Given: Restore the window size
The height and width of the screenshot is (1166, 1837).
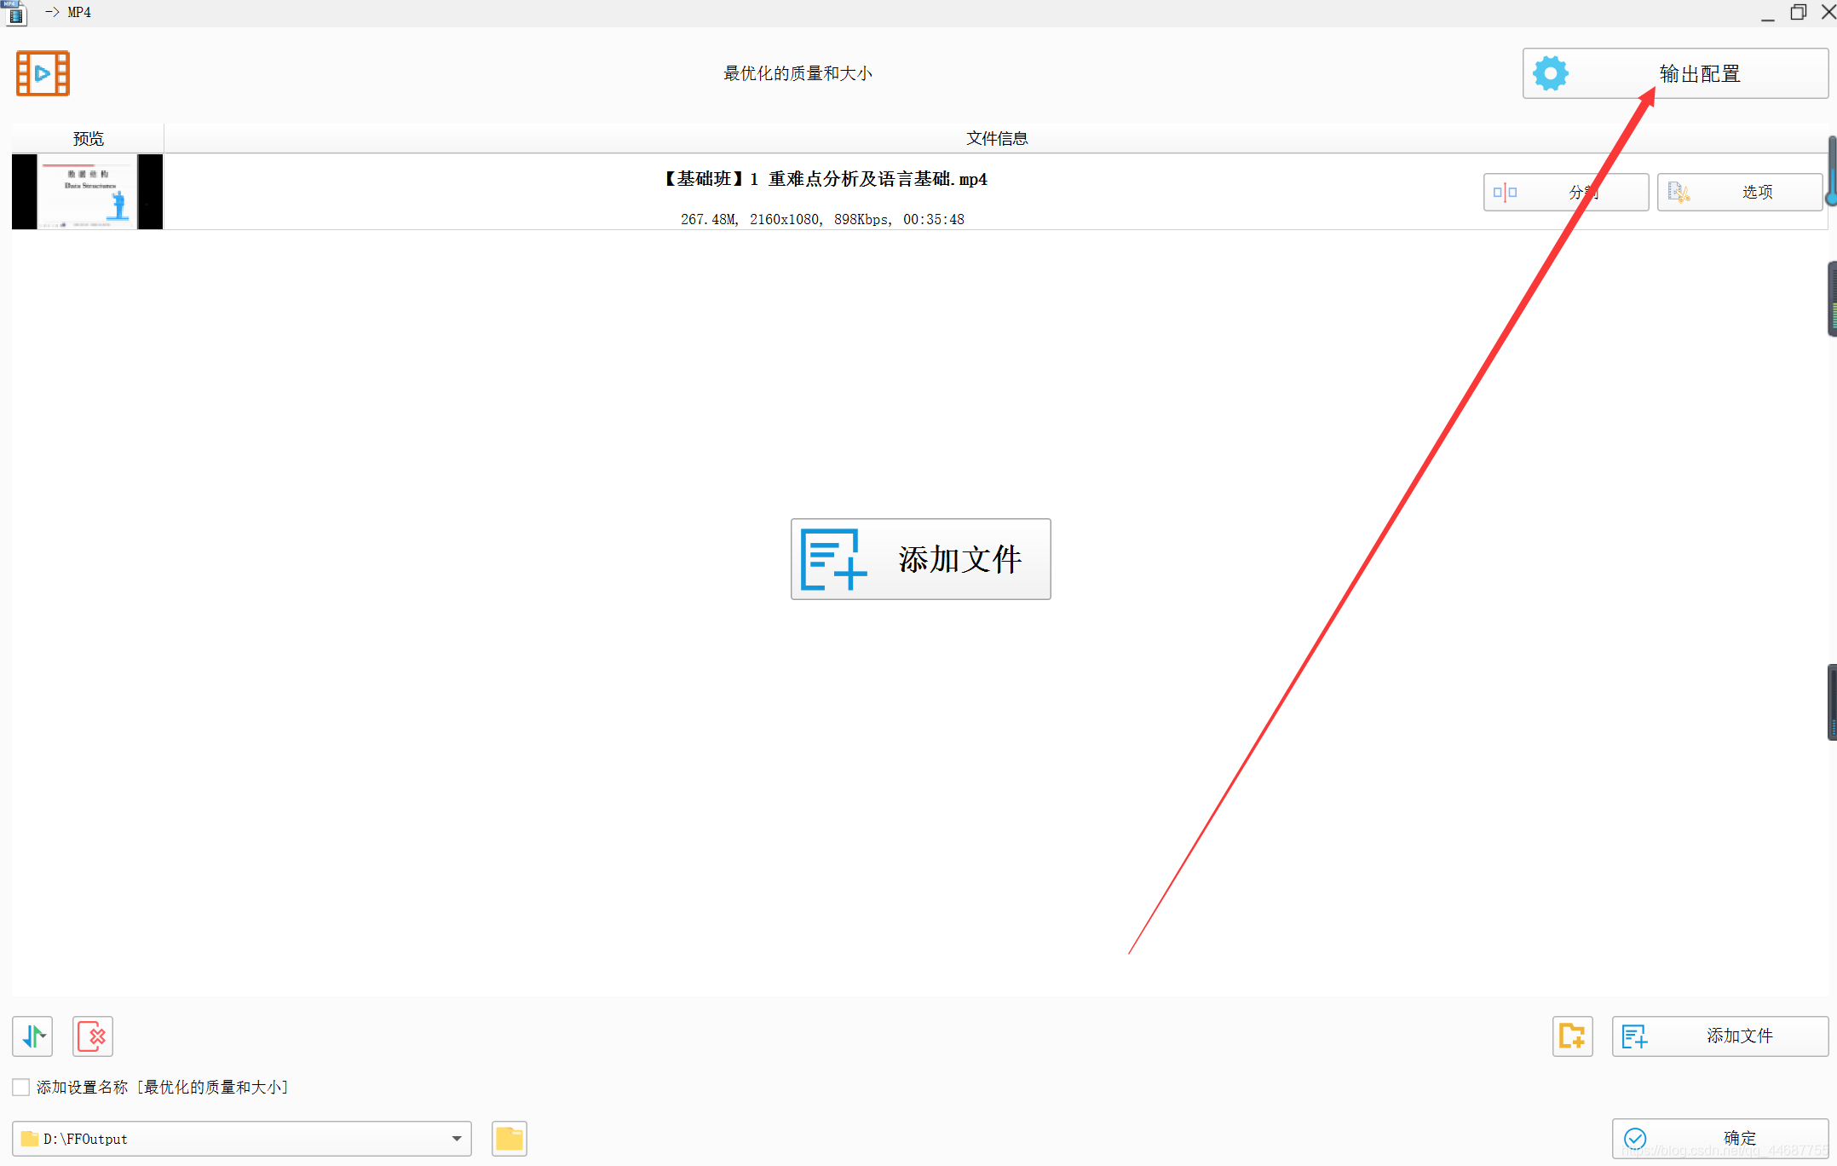Looking at the screenshot, I should (1798, 12).
